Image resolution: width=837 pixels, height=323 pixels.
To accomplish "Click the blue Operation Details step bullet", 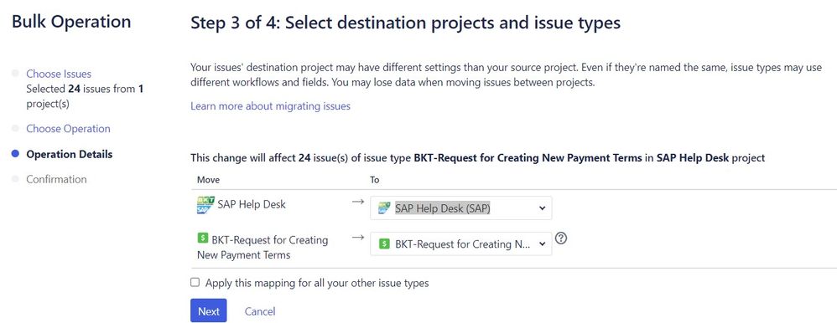I will click(x=15, y=154).
